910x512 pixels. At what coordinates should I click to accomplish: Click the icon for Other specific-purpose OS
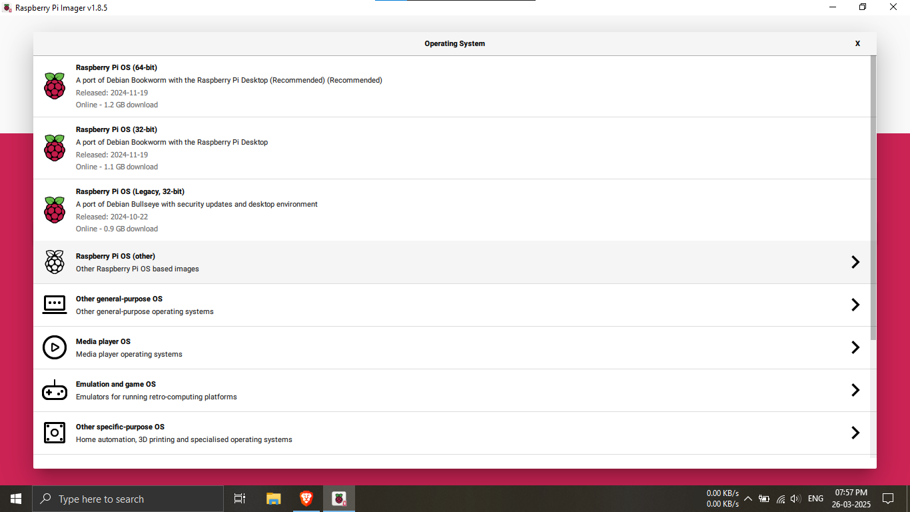[x=55, y=433]
